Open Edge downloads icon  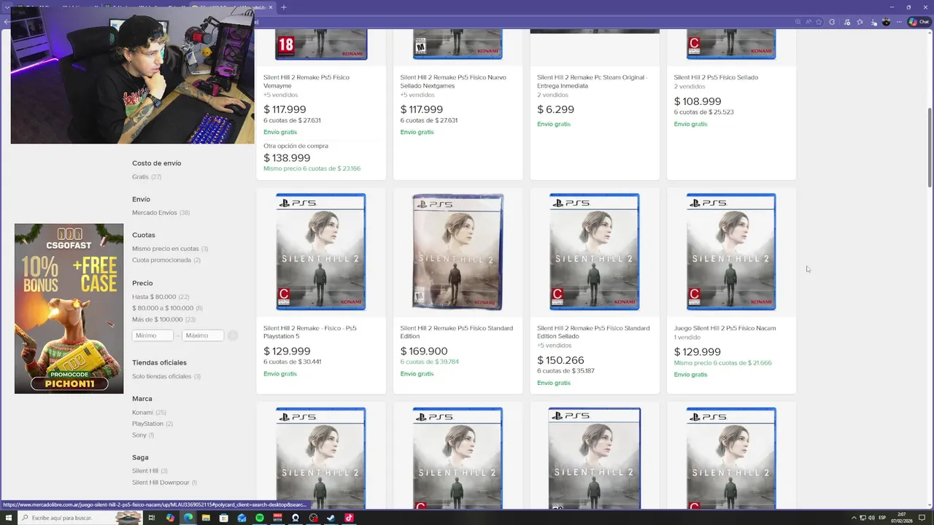(873, 23)
